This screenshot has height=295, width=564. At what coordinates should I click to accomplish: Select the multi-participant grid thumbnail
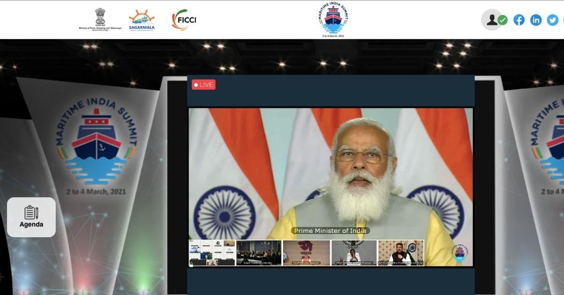212,253
